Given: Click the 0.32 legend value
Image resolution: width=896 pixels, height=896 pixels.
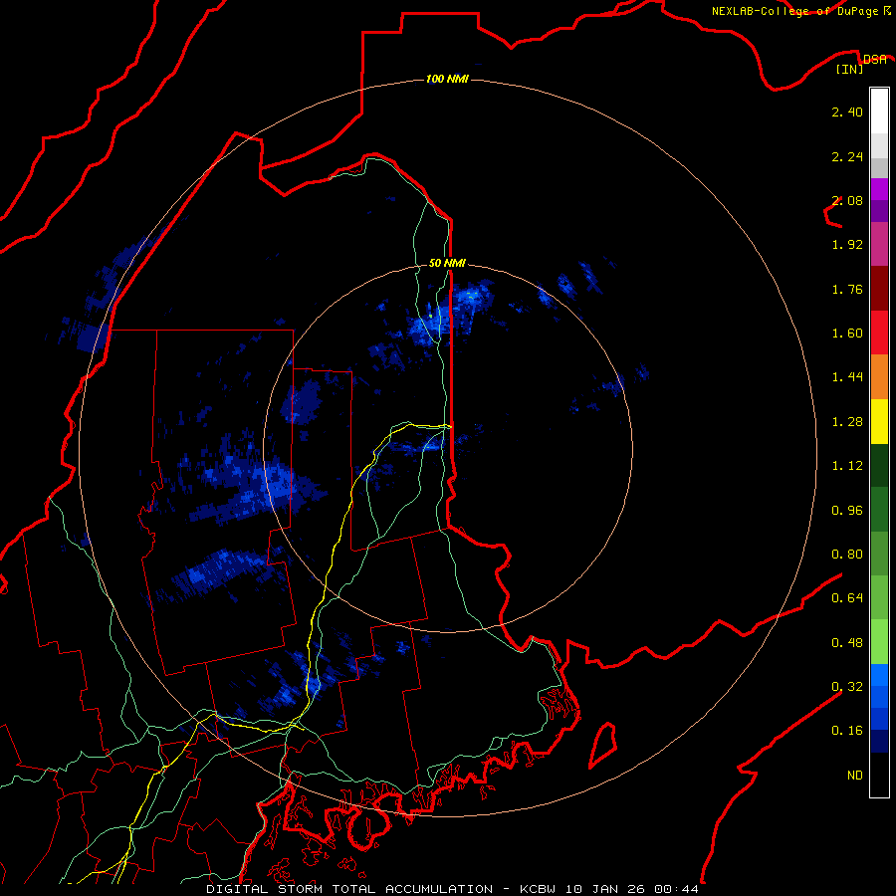Looking at the screenshot, I should click(x=847, y=687).
